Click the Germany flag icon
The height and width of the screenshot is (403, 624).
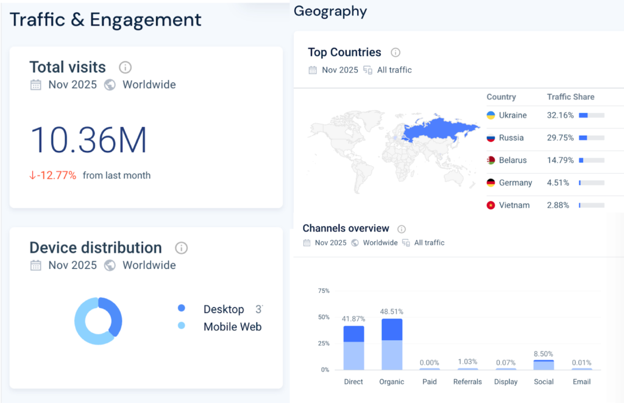(491, 183)
